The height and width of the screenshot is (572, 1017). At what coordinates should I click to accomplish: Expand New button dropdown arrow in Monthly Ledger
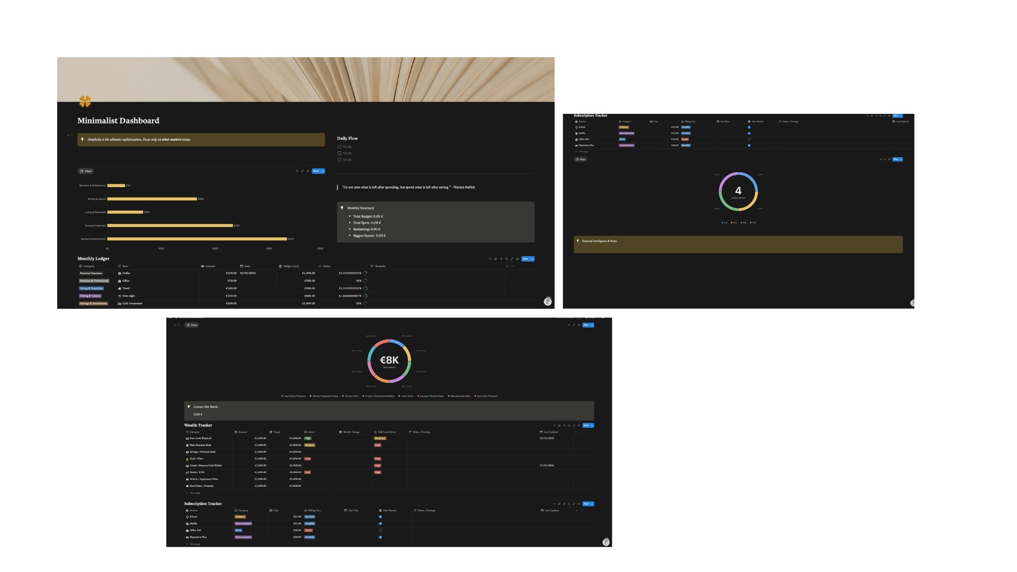(x=532, y=259)
